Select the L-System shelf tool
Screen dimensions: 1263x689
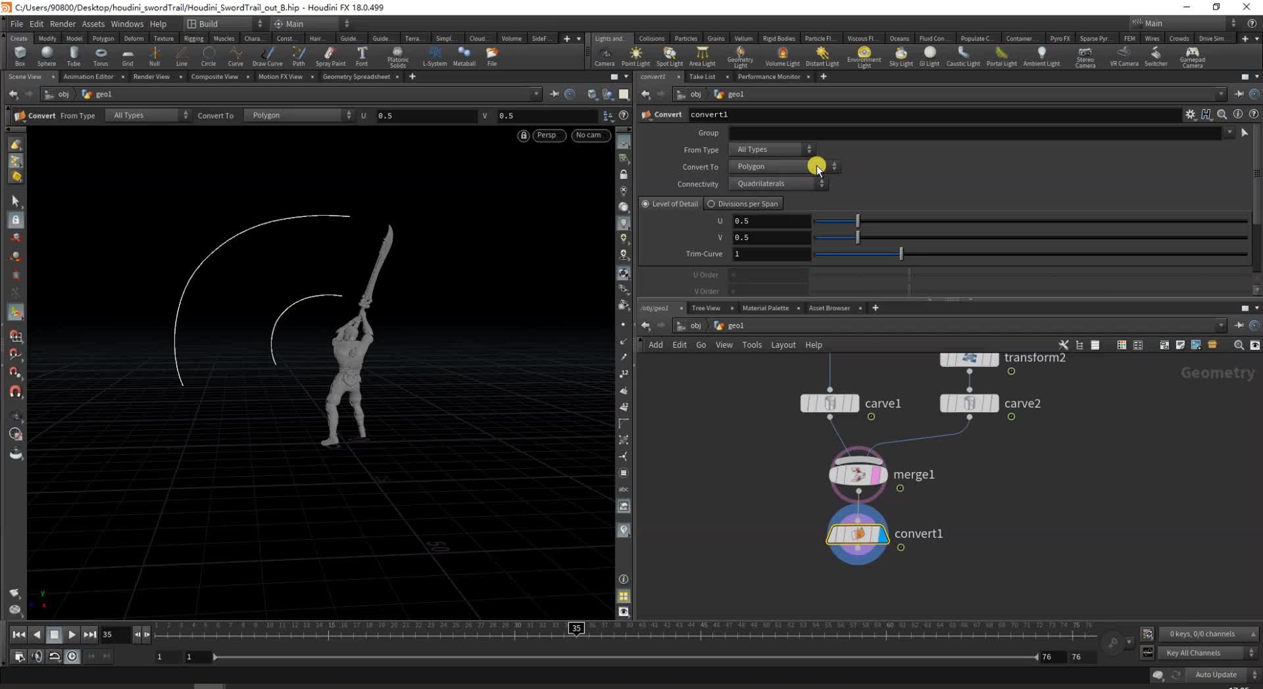click(435, 57)
